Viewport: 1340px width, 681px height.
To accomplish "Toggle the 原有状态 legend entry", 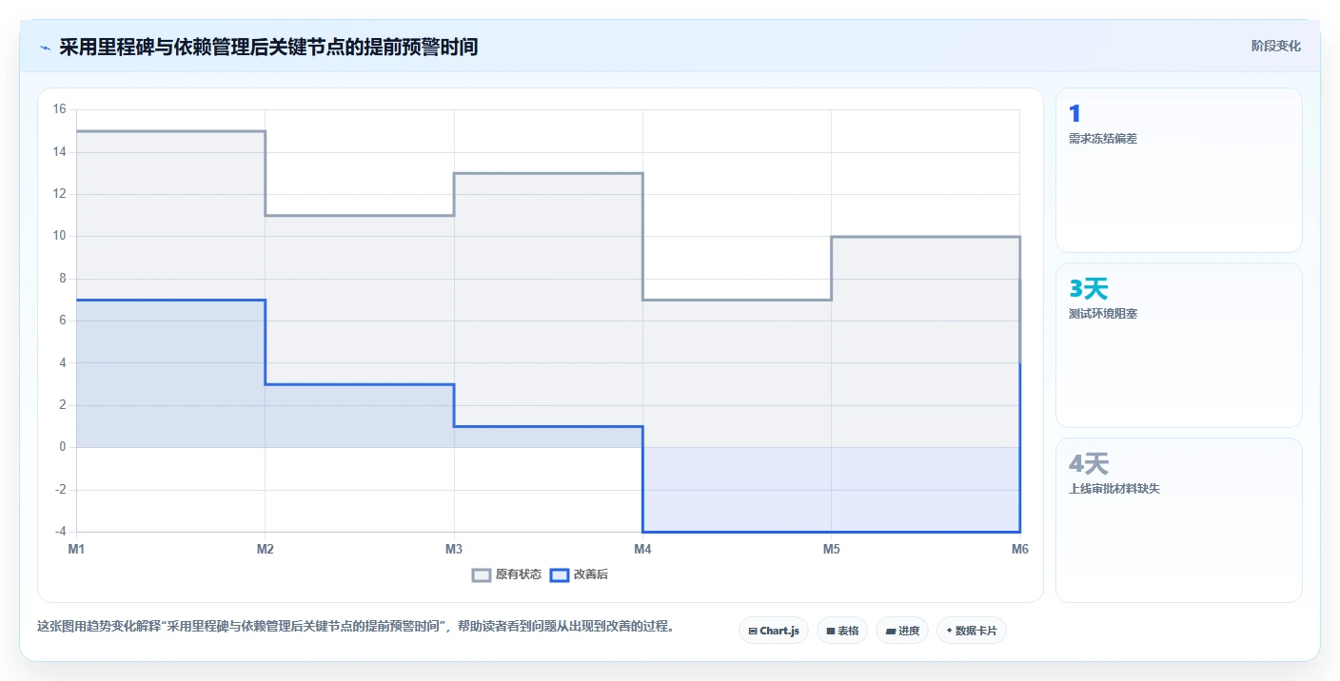I will click(x=506, y=574).
